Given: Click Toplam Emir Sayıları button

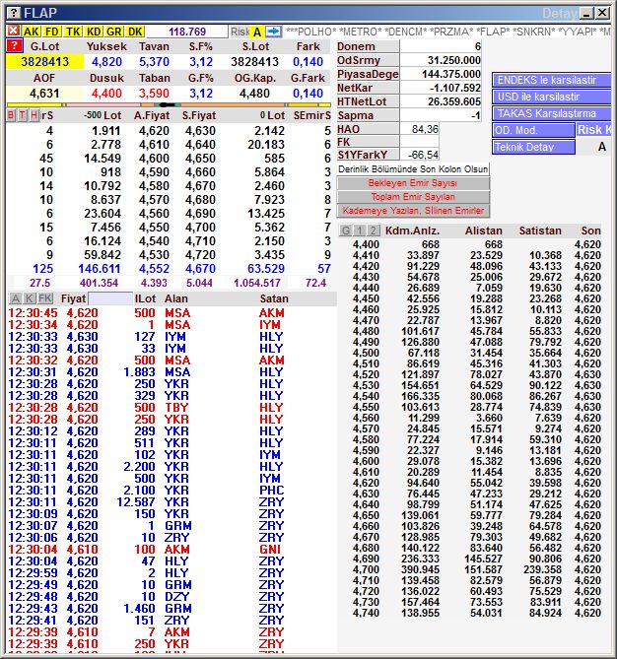Looking at the screenshot, I should (413, 197).
